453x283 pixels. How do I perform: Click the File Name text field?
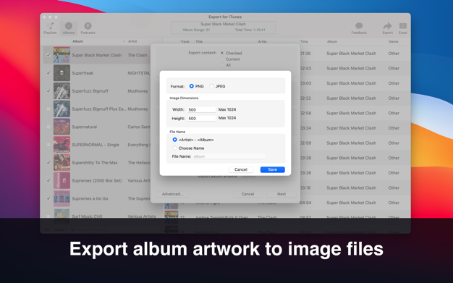click(x=229, y=156)
